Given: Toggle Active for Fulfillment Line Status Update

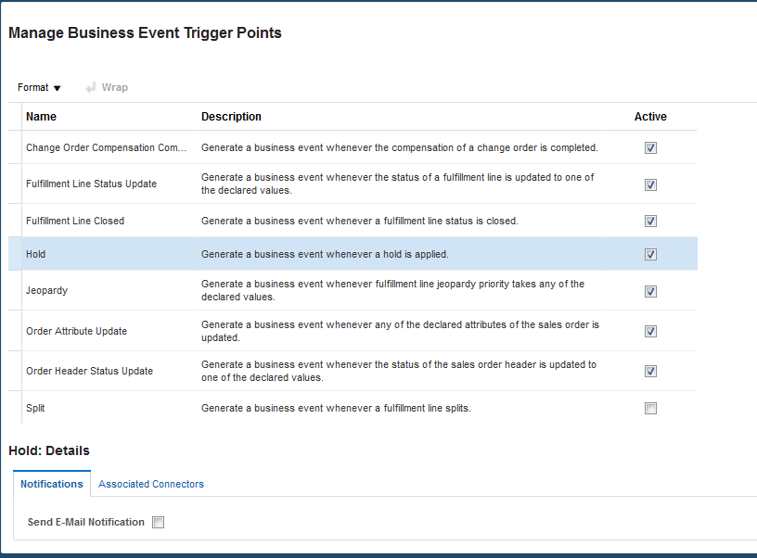Looking at the screenshot, I should 650,184.
